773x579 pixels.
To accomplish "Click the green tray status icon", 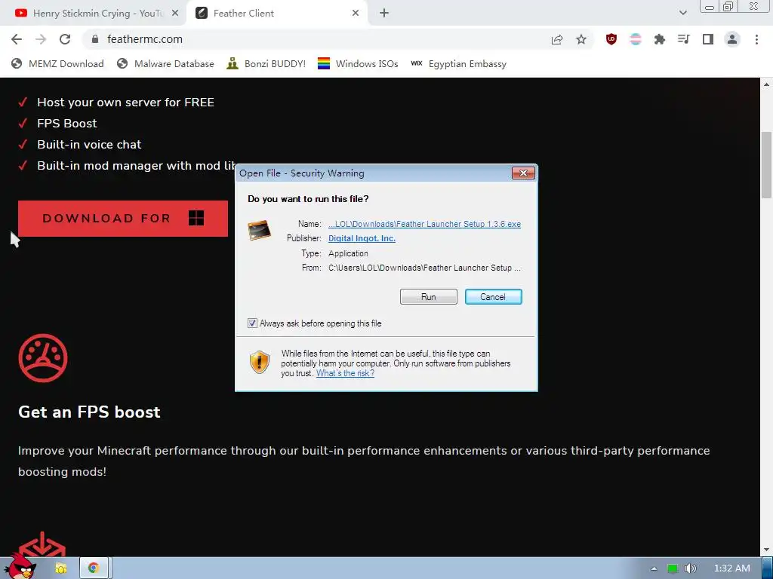I will (673, 568).
